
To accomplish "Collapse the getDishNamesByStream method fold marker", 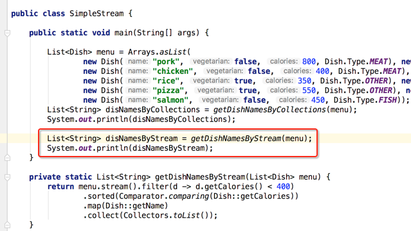I will click(7, 177).
